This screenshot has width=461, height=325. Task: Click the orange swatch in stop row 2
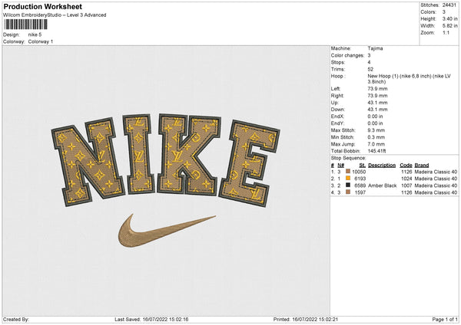pos(348,179)
